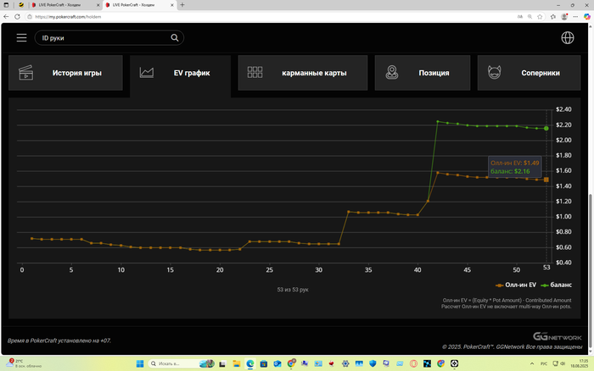Open the История игры tab
The image size is (594, 371).
point(65,73)
